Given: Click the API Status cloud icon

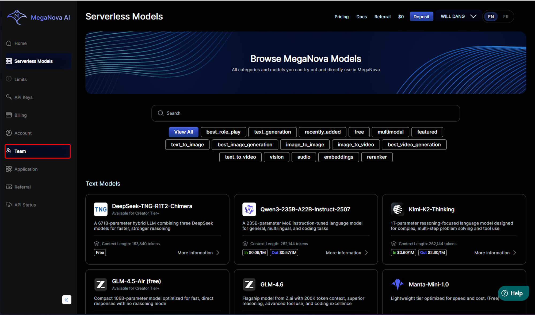Looking at the screenshot, I should point(9,205).
